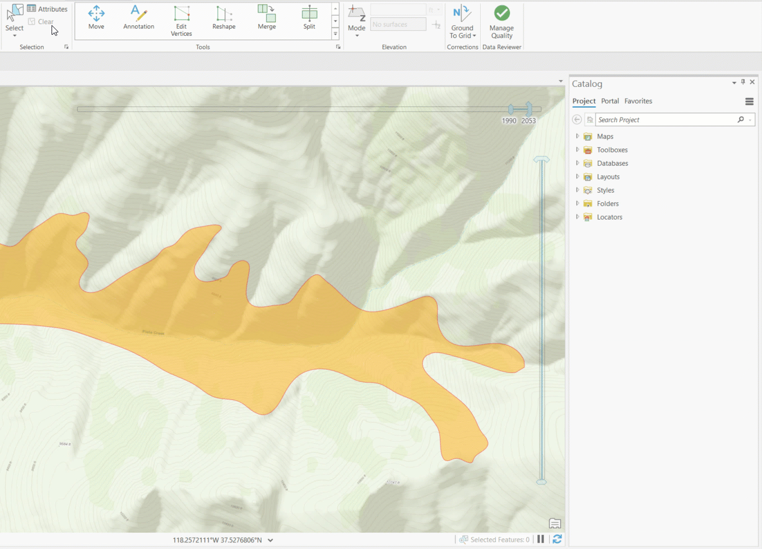Open the Catalog pane hamburger menu
Screen dimensions: 762x549
[x=749, y=101]
